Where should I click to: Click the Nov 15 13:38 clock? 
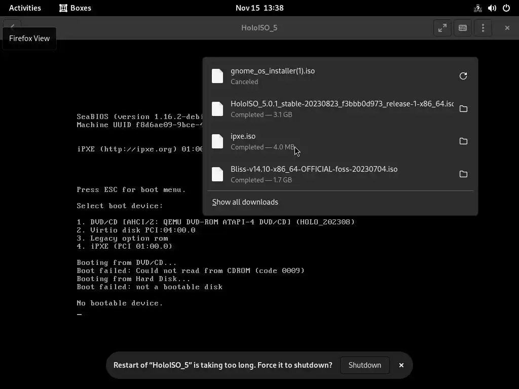coord(259,8)
